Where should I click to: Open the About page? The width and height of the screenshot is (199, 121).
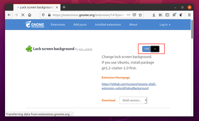pos(133,24)
